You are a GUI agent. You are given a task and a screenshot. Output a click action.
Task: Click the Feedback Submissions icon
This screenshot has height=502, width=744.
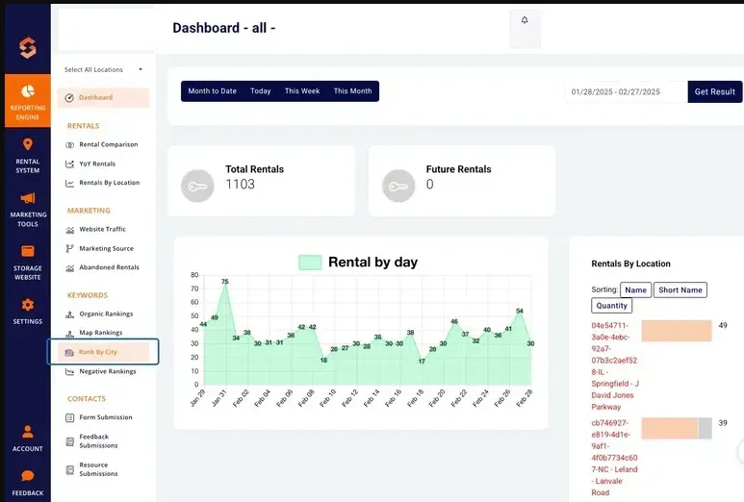69,441
